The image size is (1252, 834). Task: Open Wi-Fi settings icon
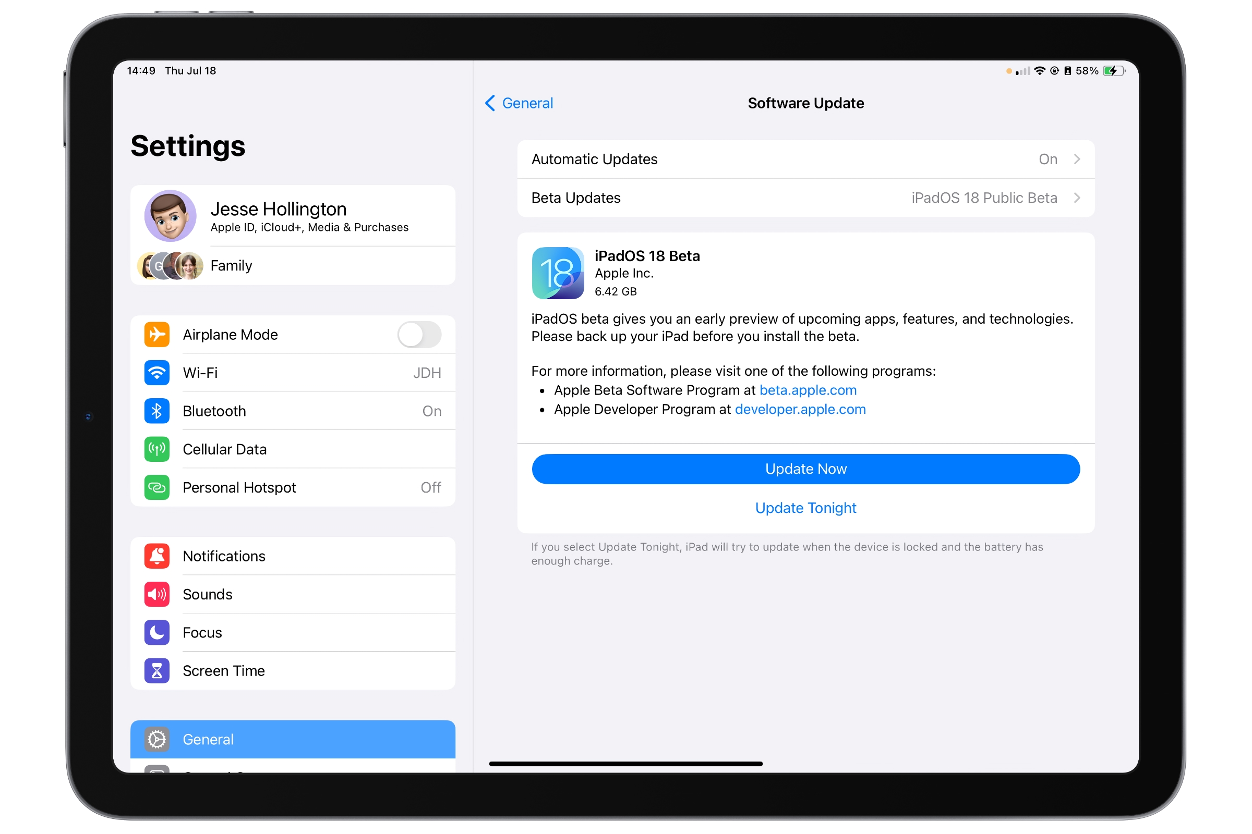(158, 373)
